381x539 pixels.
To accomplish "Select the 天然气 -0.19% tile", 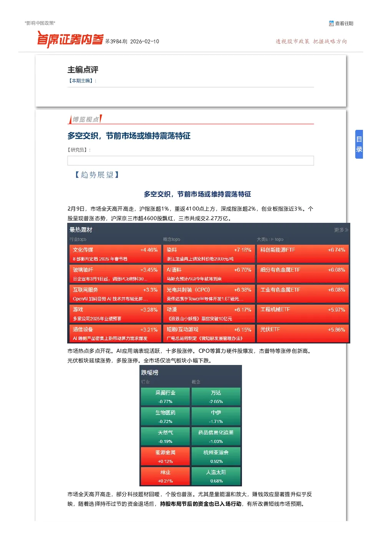I will click(165, 436).
